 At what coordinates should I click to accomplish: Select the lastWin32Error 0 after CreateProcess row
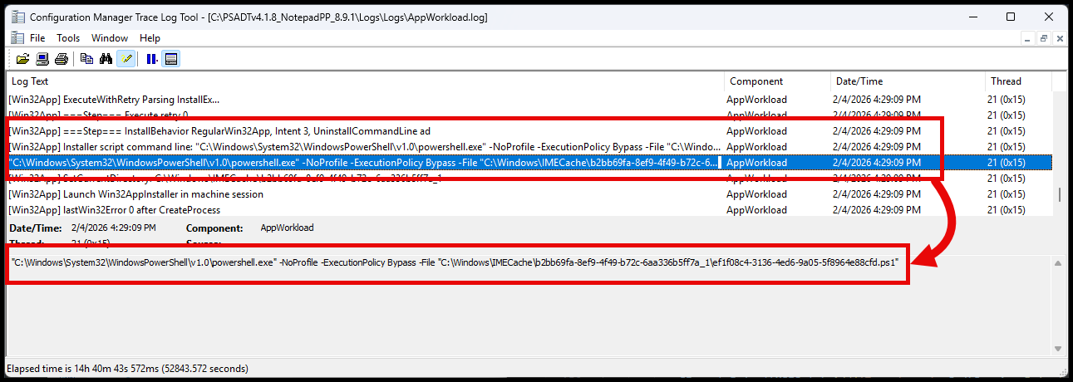tap(529, 210)
